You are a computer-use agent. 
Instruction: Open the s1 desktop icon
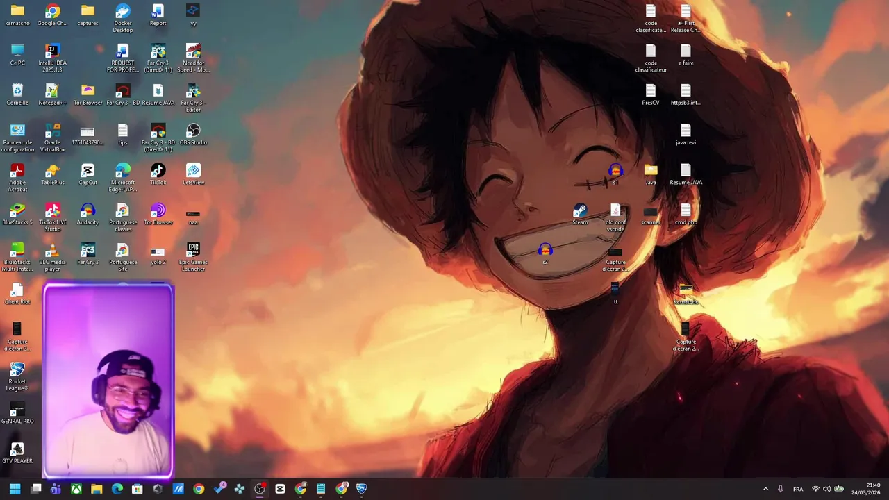[615, 174]
